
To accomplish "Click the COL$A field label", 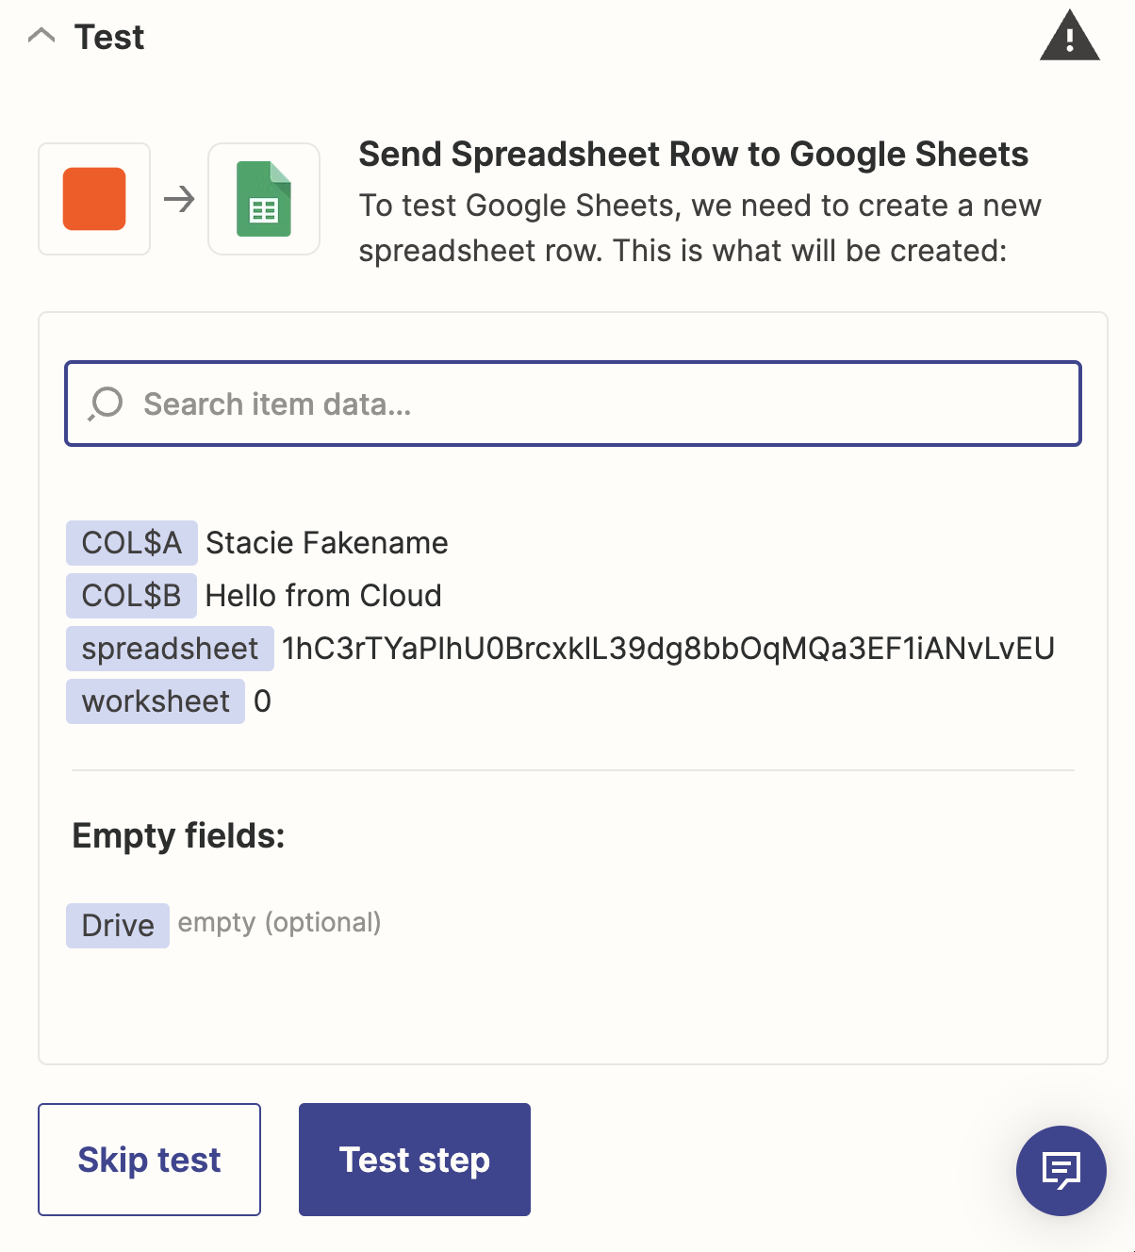I will point(131,543).
